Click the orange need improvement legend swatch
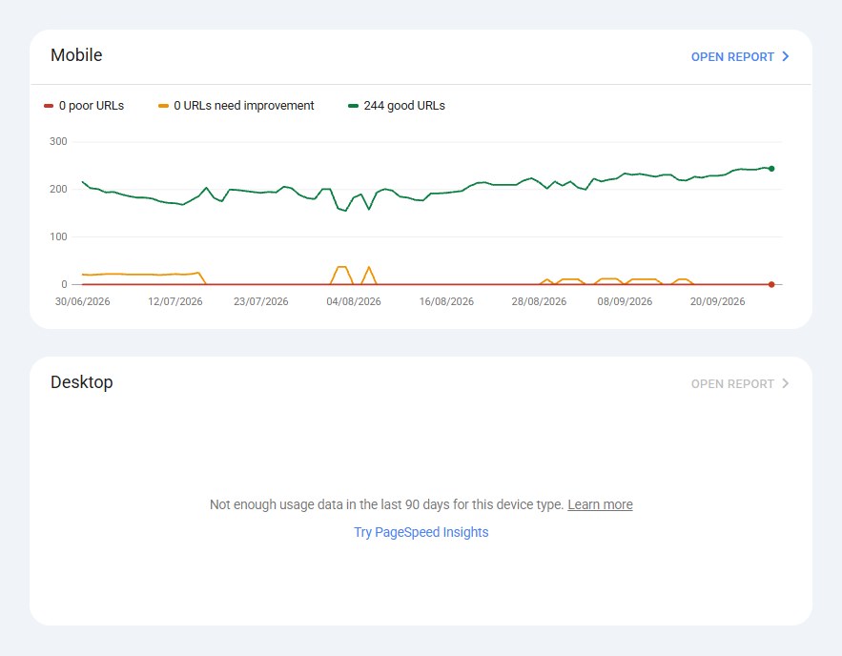Screen dimensions: 842x656 pyautogui.click(x=163, y=106)
